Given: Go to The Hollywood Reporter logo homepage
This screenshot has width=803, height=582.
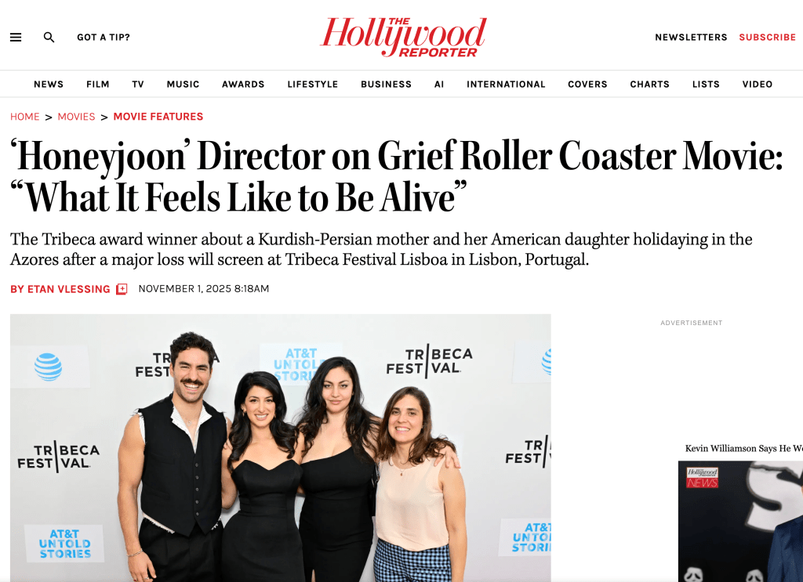Looking at the screenshot, I should click(x=403, y=38).
